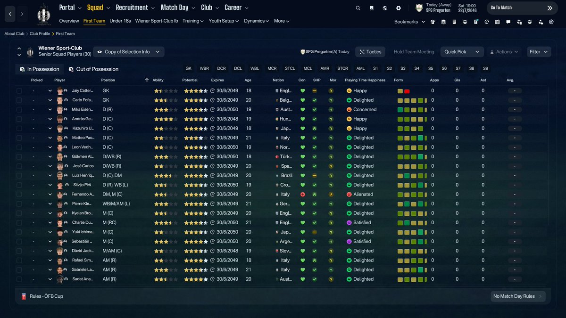566x318 pixels.
Task: Select the GK position slot button
Action: (x=189, y=68)
